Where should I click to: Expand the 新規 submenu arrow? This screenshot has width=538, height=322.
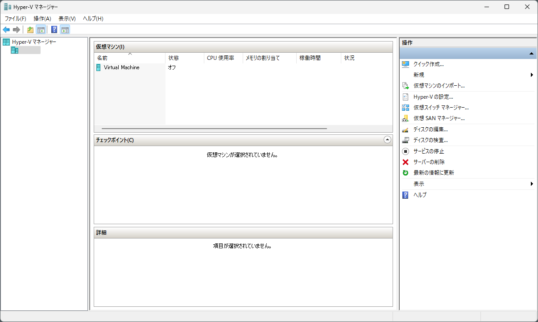(532, 75)
